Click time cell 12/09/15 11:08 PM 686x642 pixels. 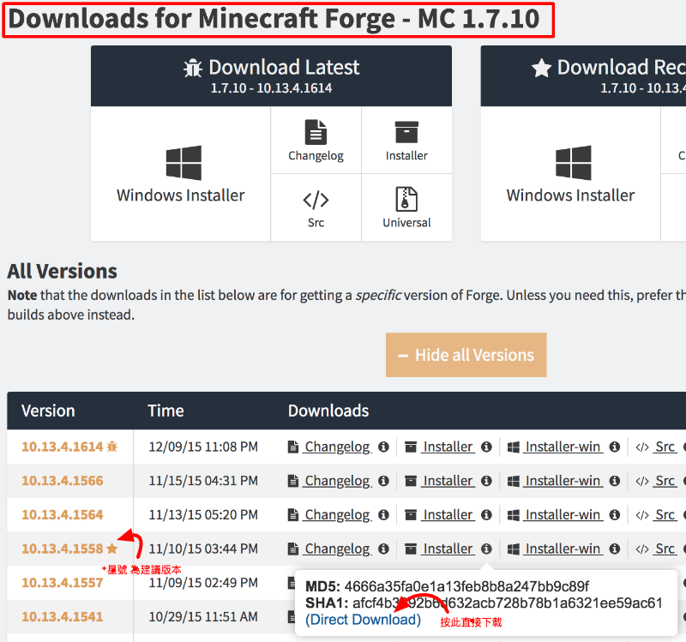tap(203, 447)
